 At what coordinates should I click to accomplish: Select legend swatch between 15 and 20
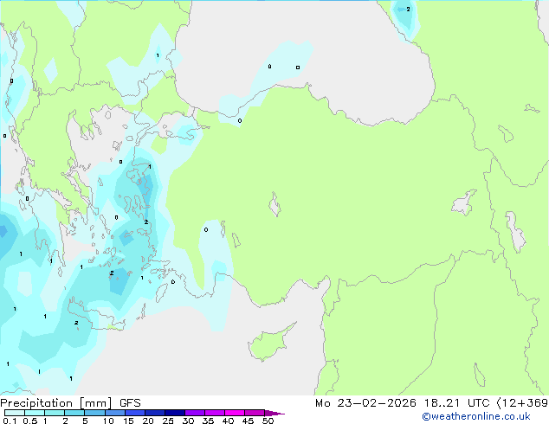click(135, 413)
